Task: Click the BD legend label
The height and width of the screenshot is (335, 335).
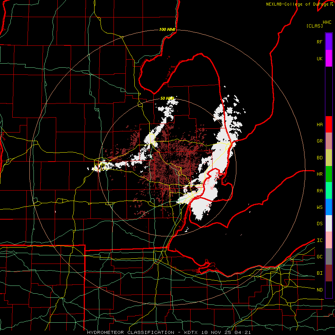Action: click(x=319, y=158)
